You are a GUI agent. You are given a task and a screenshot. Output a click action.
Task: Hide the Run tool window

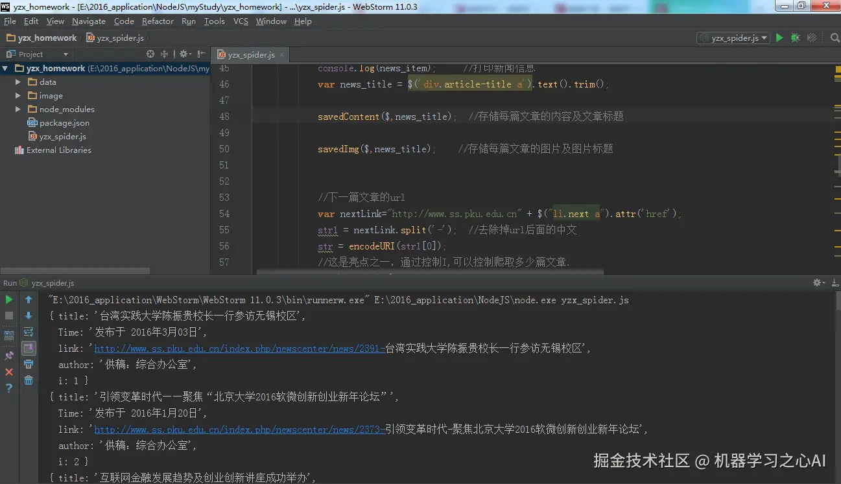pos(834,283)
